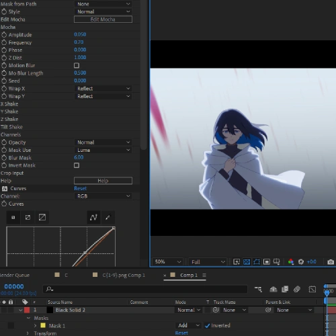The width and height of the screenshot is (336, 336).
Task: Click the Z Dist stopwatch icon
Action: tap(4, 58)
